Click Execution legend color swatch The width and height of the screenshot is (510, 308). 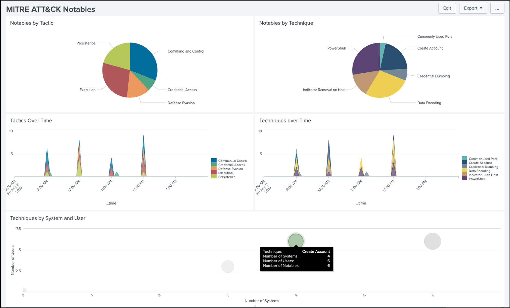click(x=214, y=173)
